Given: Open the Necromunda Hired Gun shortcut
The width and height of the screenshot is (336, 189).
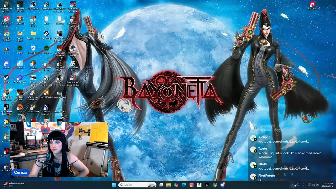Looking at the screenshot, I should pyautogui.click(x=73, y=22).
